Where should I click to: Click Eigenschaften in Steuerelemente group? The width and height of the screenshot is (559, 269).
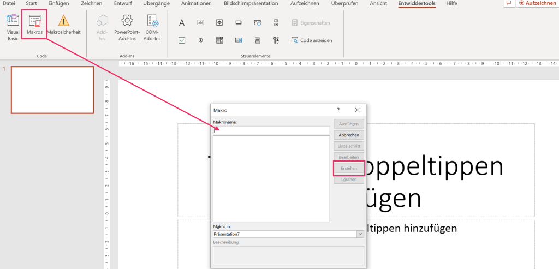pyautogui.click(x=311, y=23)
